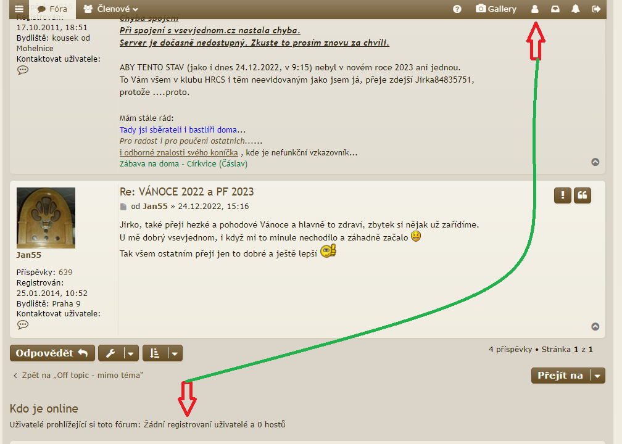Open the notifications bell icon
Viewport: 622px width, 444px height.
click(x=576, y=9)
